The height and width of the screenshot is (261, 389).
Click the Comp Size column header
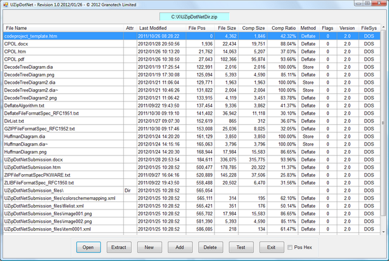pos(253,28)
